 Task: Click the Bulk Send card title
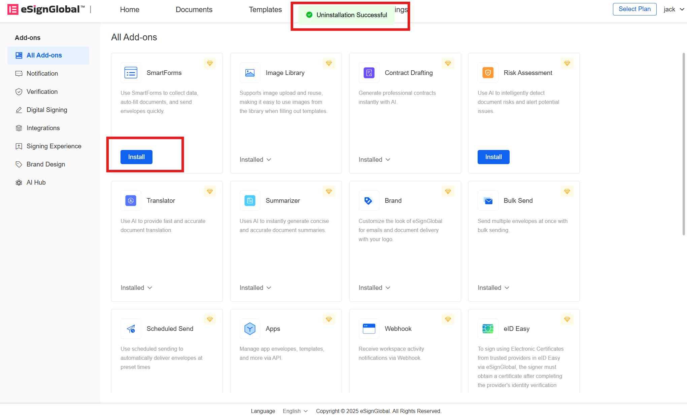pos(518,201)
